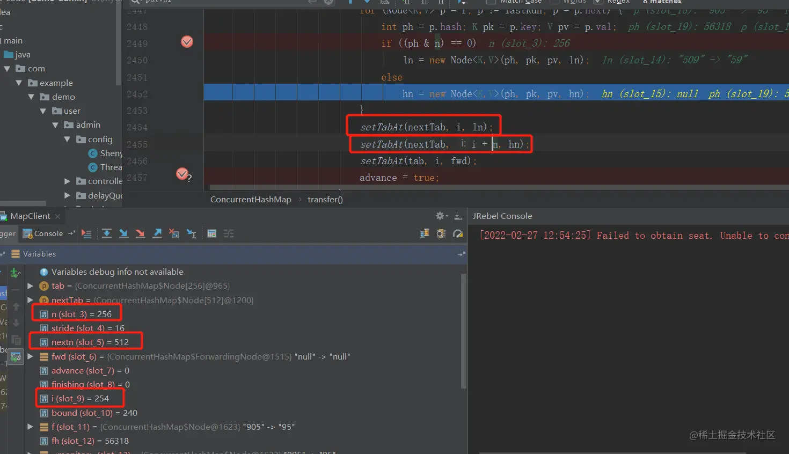Expand the nextTab variable node

30,300
